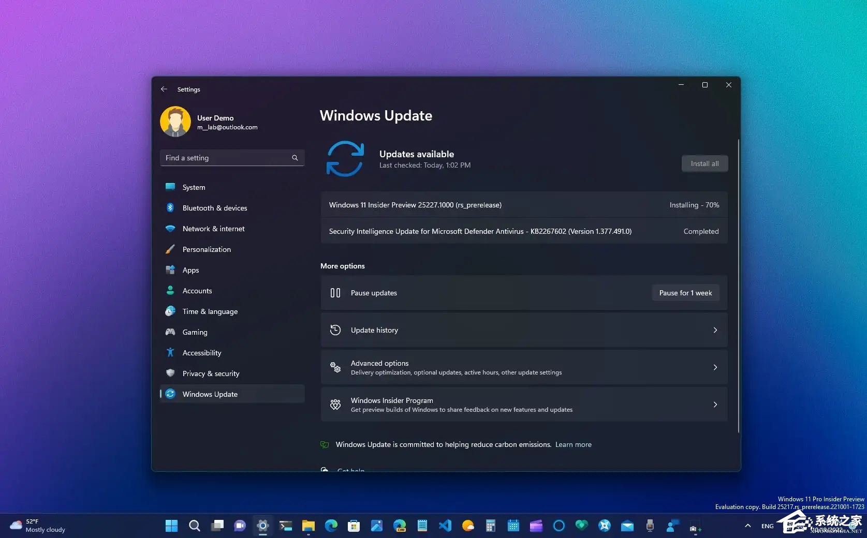Open the Photos app on the taskbar
Viewport: 867px width, 538px height.
tap(376, 526)
